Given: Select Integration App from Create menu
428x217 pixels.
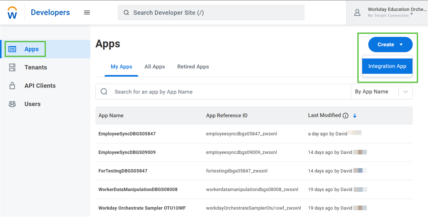Looking at the screenshot, I should pos(387,66).
